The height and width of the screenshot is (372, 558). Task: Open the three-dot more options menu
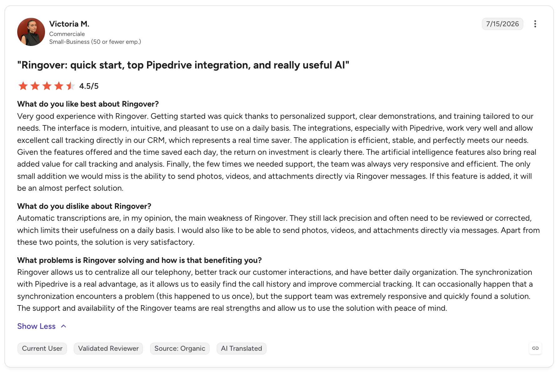[x=535, y=24]
